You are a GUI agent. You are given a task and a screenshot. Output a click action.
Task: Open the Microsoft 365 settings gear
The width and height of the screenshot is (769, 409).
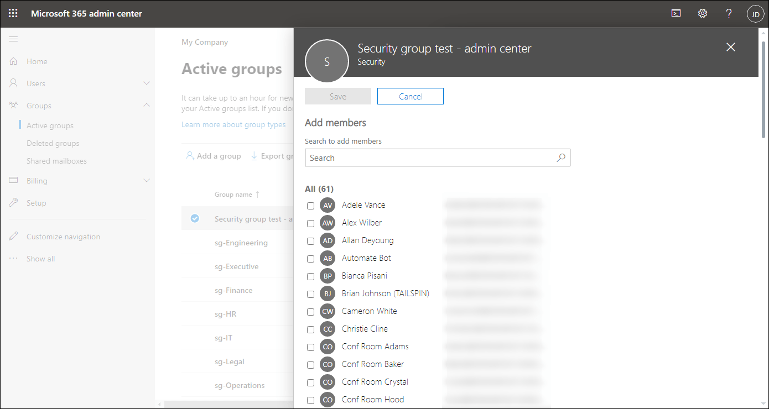[x=702, y=13]
